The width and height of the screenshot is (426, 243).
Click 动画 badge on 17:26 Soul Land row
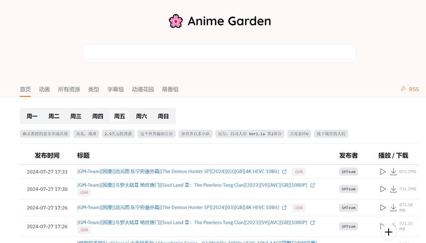(84, 230)
